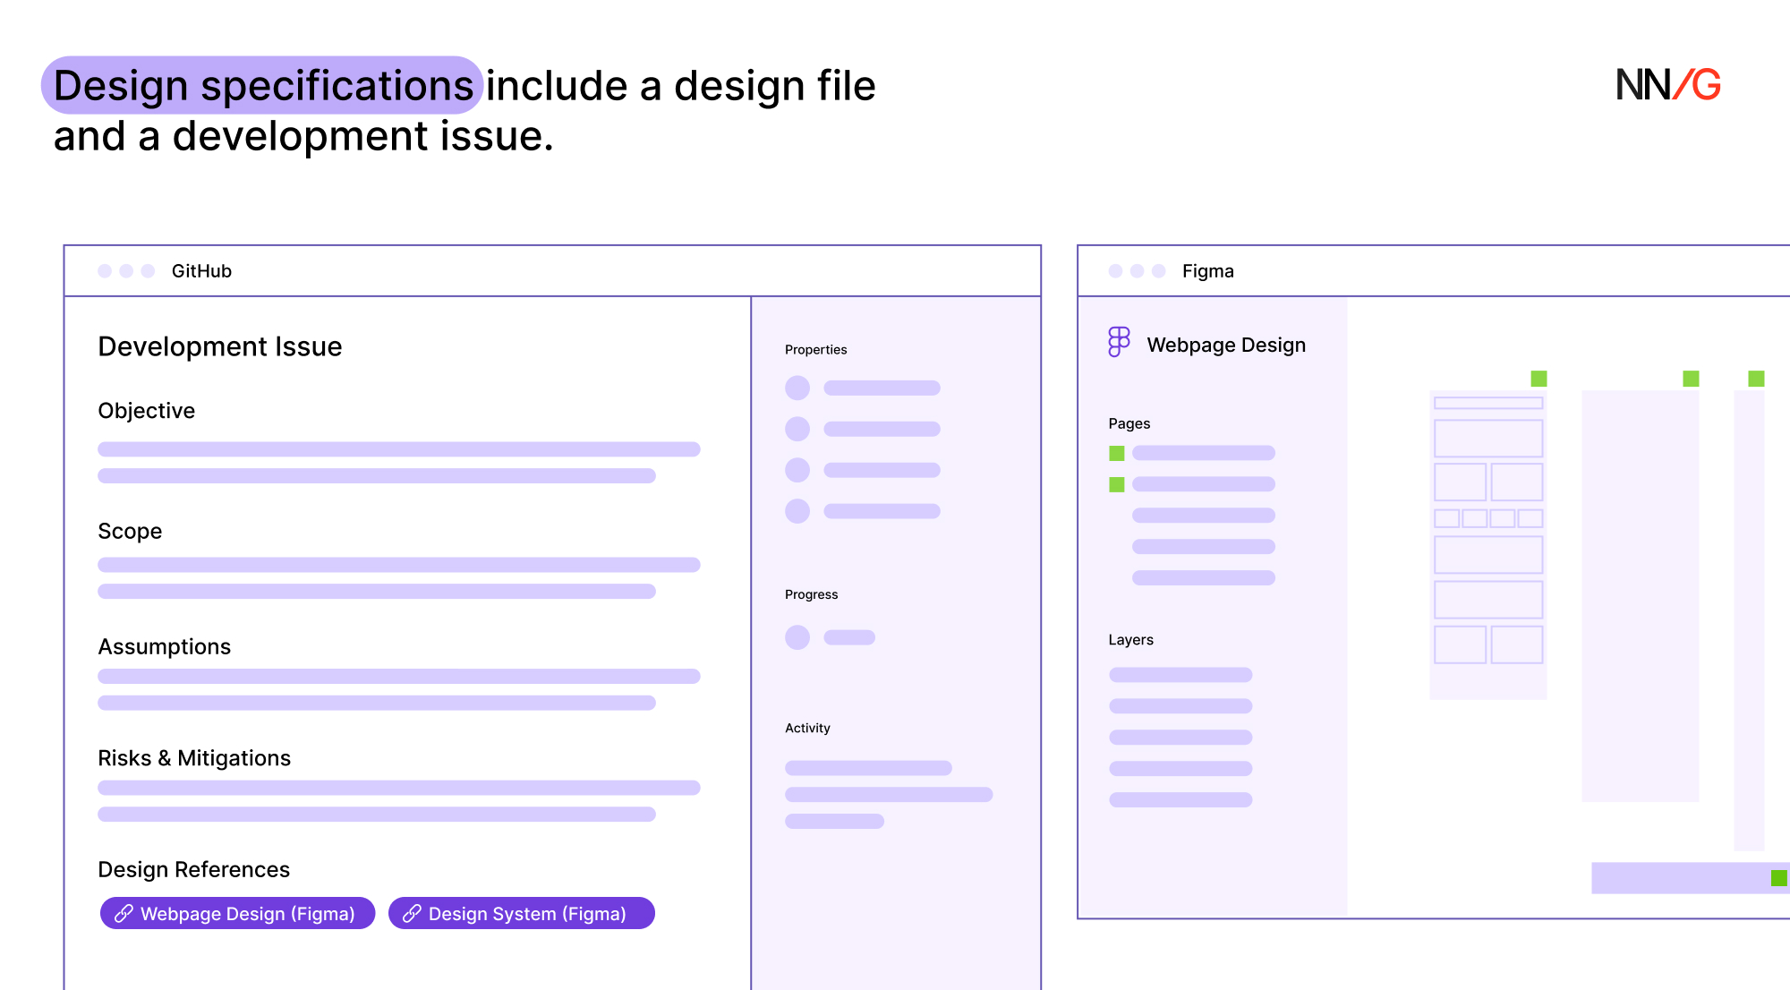
Task: Click first circle under Properties
Action: [797, 388]
